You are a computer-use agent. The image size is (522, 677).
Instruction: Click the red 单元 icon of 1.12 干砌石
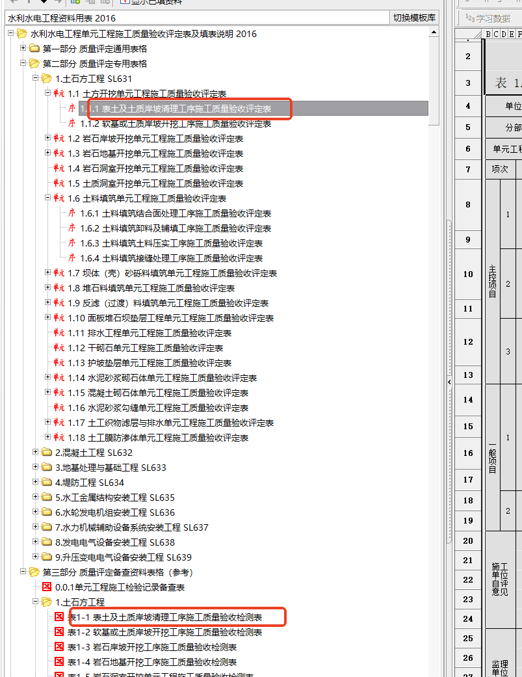coord(59,347)
